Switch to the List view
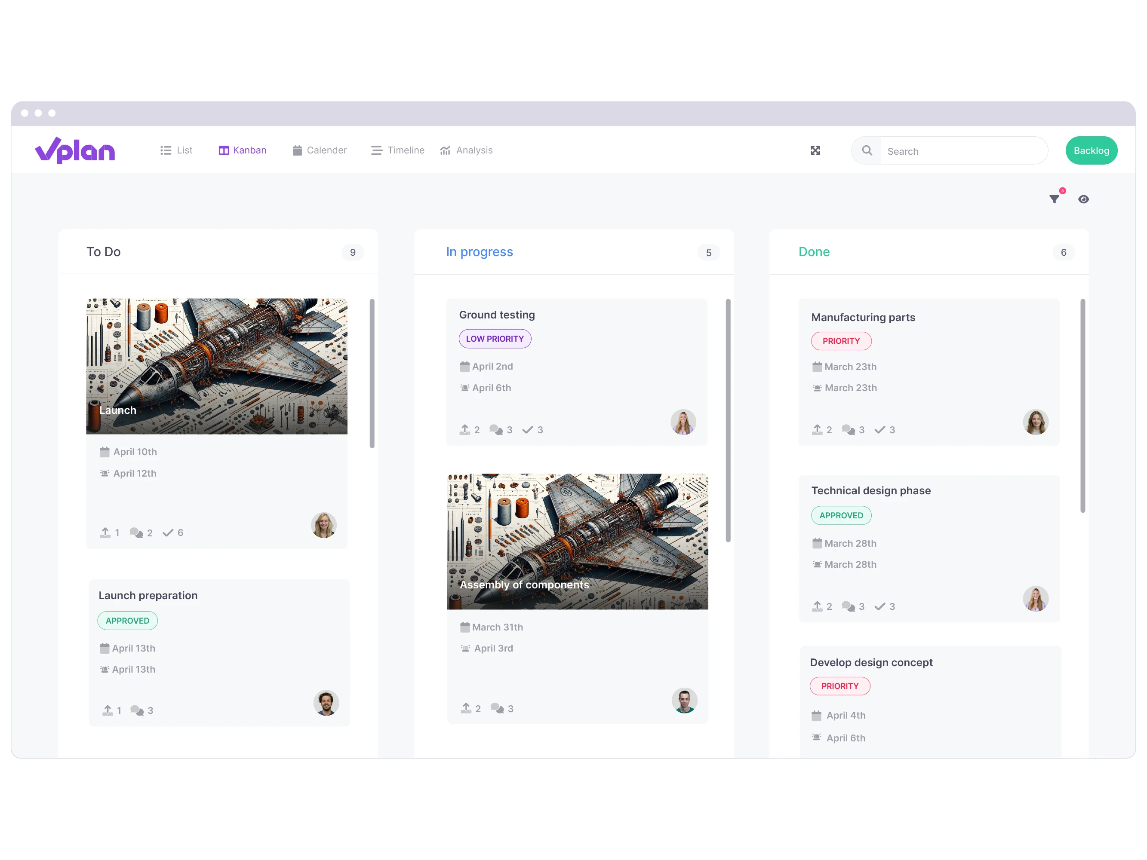Image resolution: width=1147 pixels, height=860 pixels. coord(179,150)
